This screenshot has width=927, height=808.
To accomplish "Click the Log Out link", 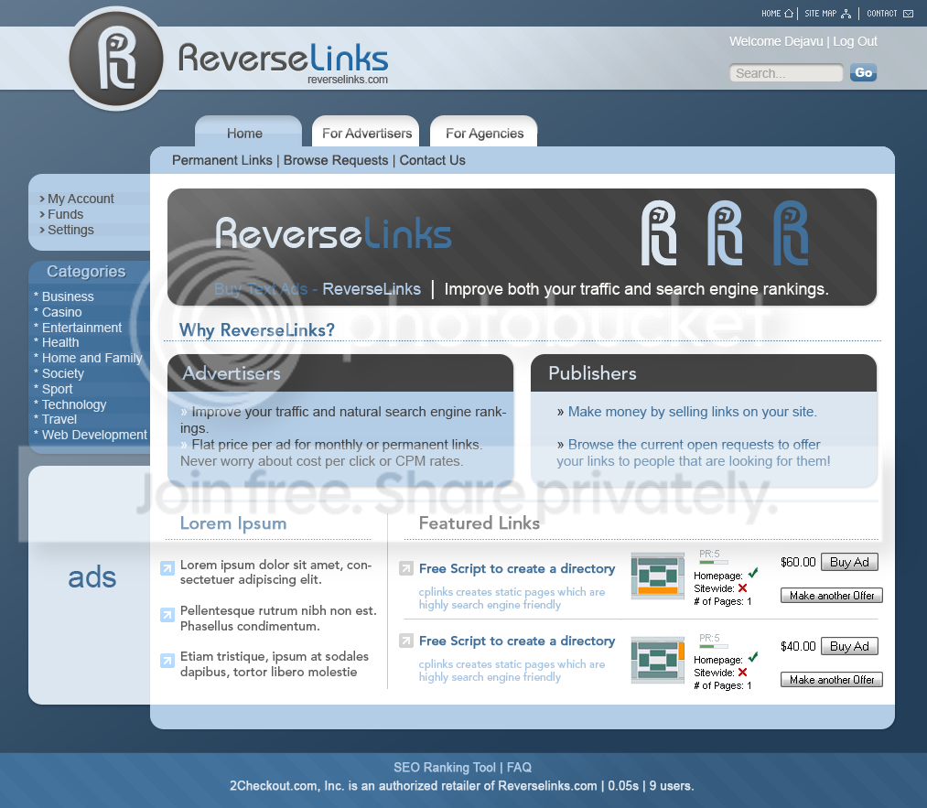I will tap(855, 41).
